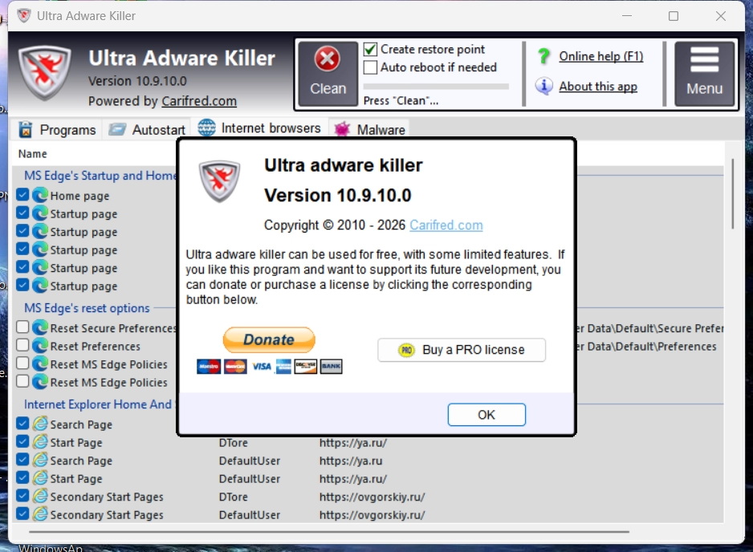
Task: Click Buy a PRO license button
Action: click(x=462, y=350)
